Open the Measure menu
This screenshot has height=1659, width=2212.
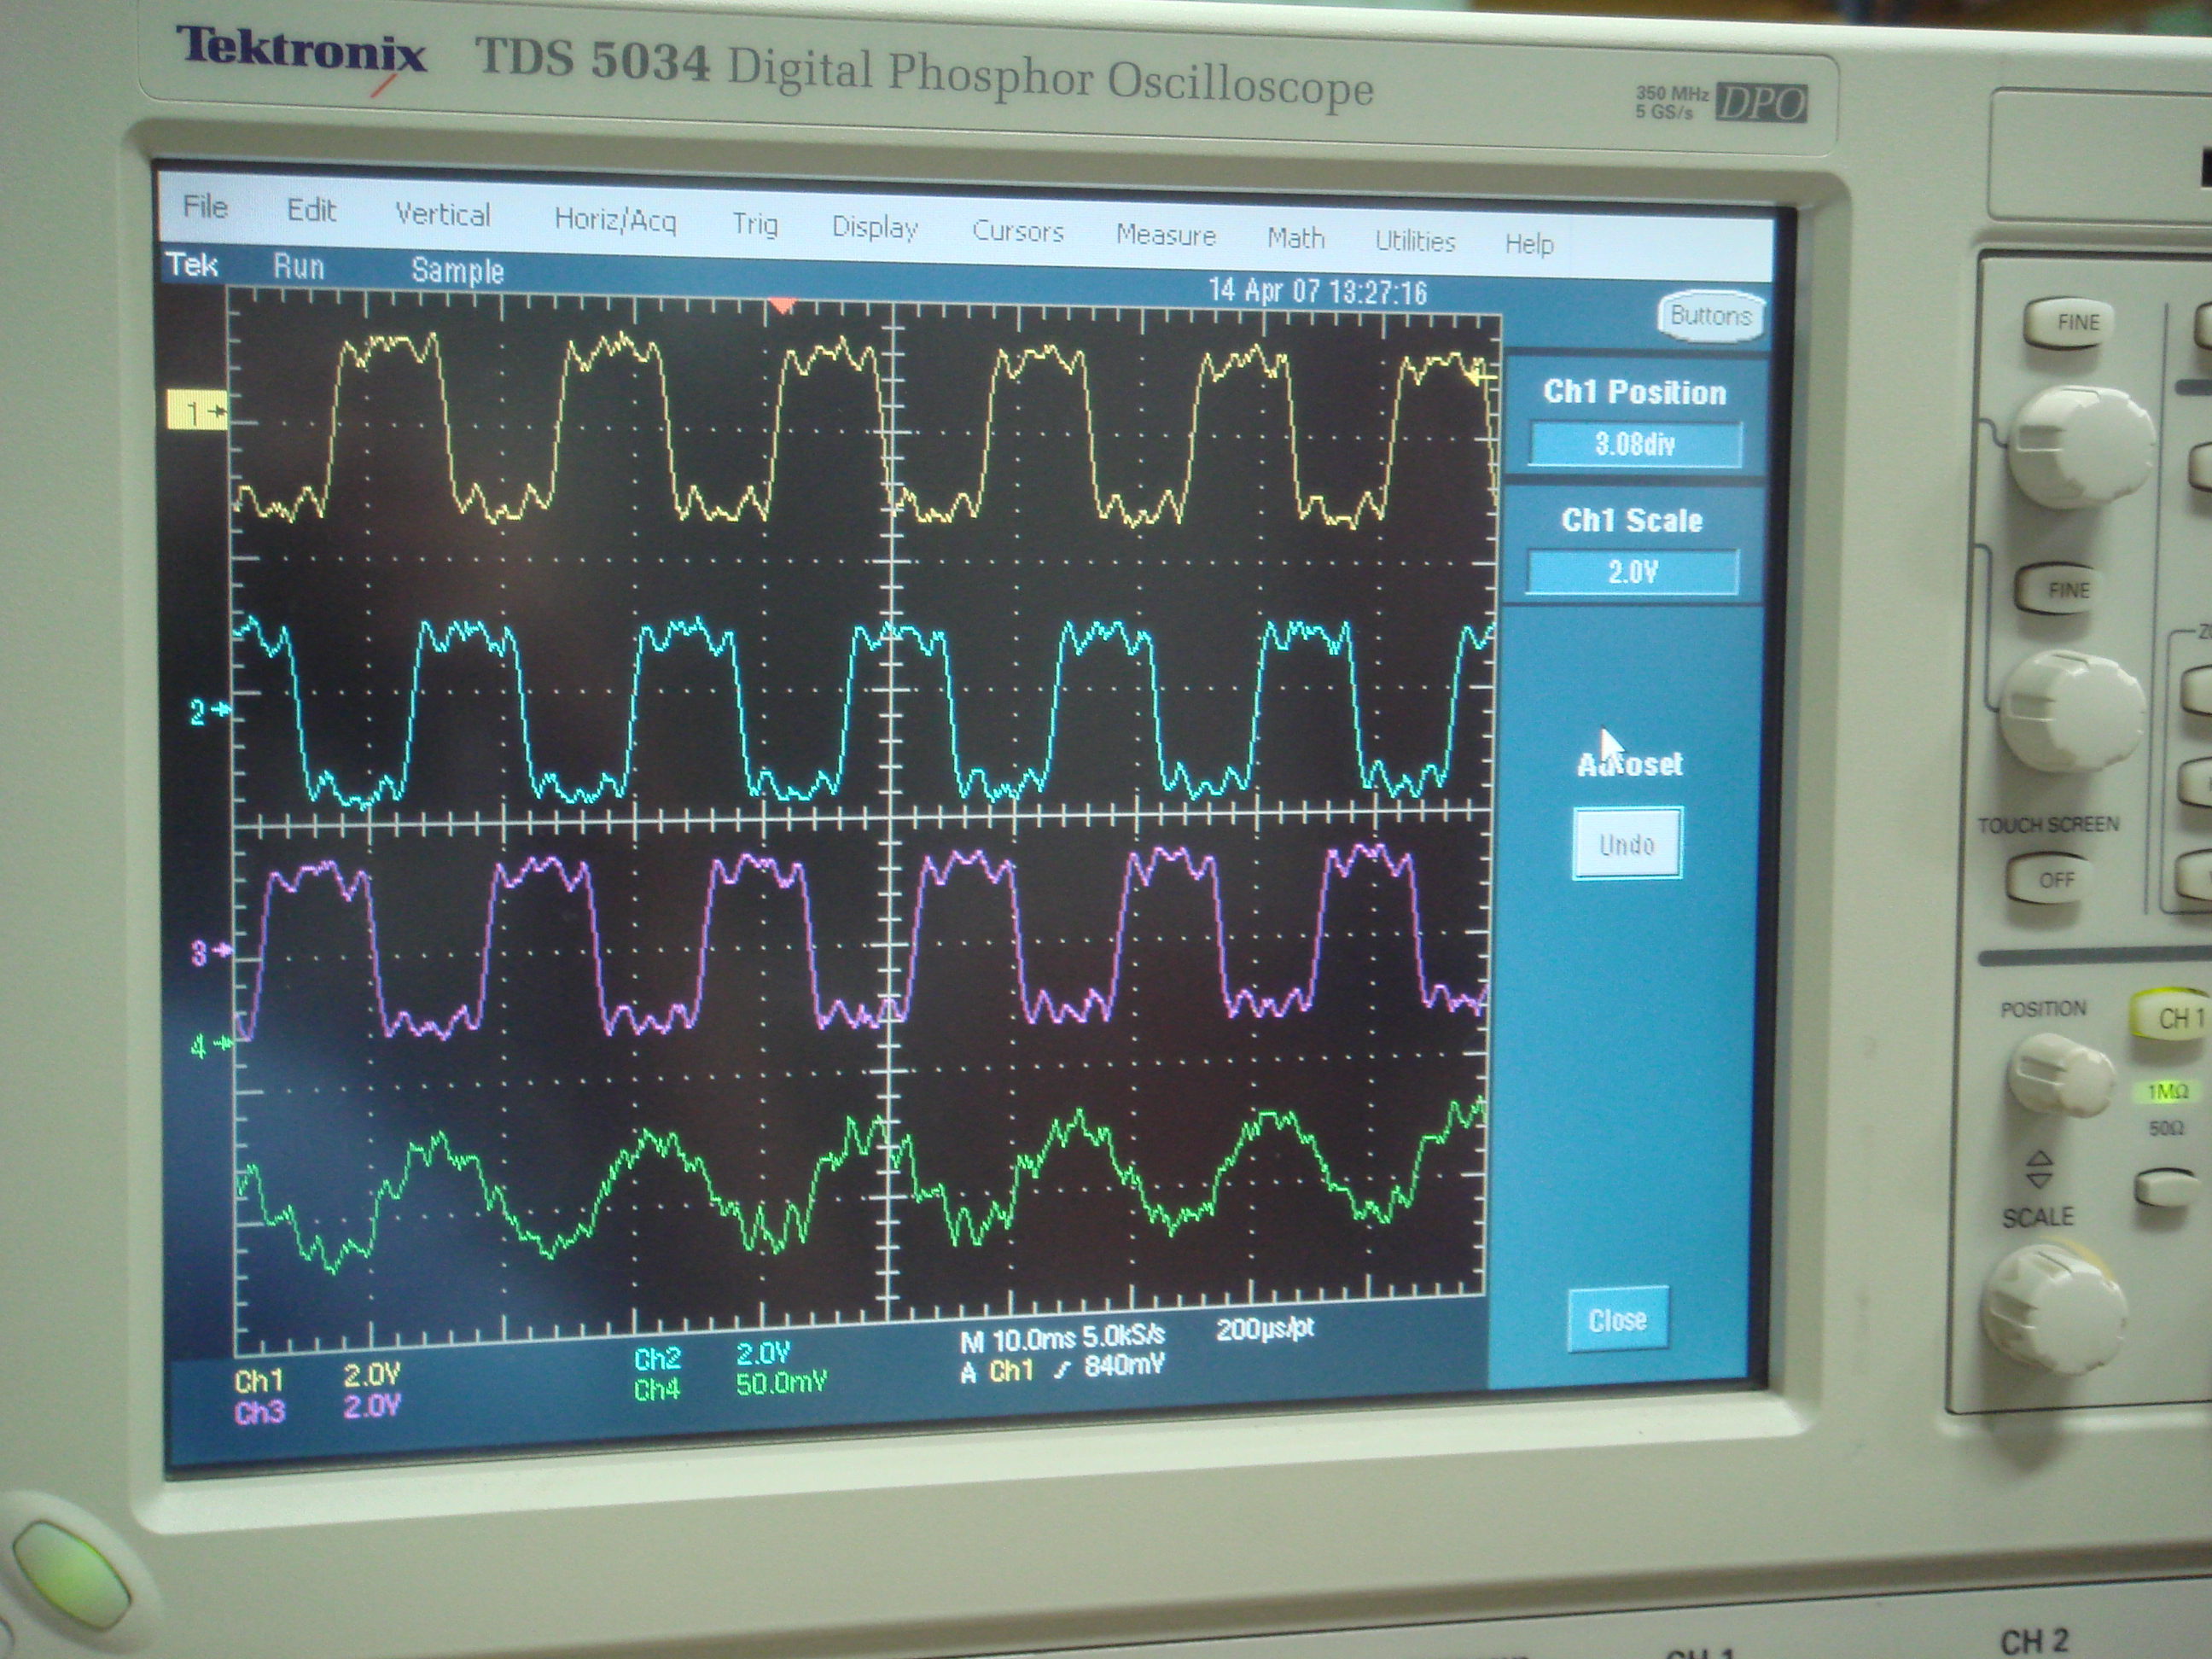(1165, 235)
